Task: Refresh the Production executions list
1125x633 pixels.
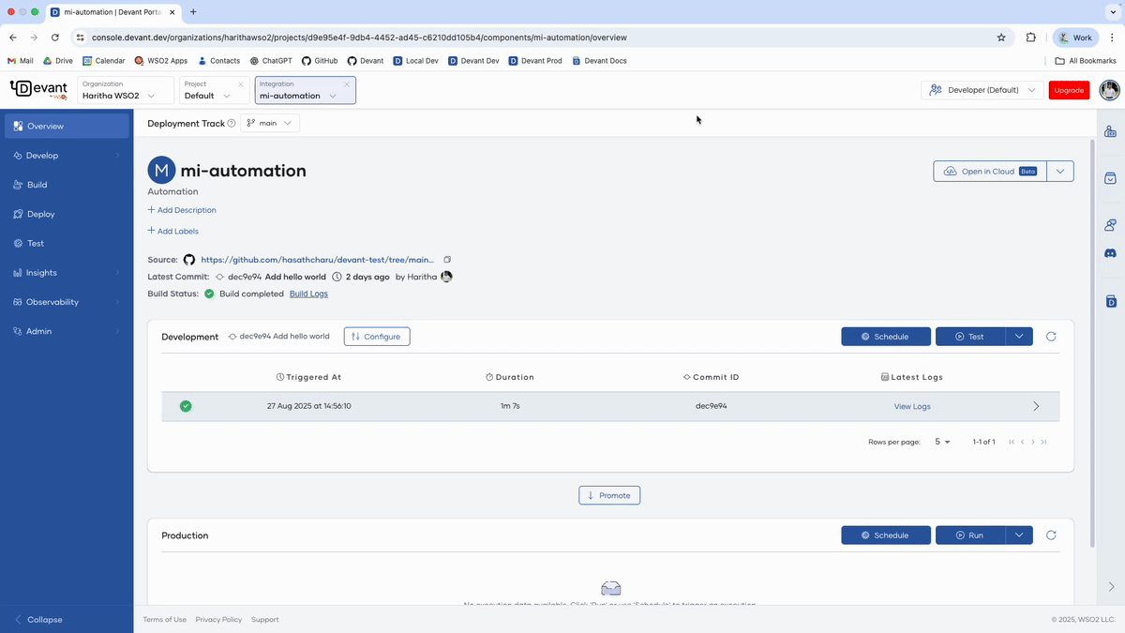Action: click(x=1051, y=535)
